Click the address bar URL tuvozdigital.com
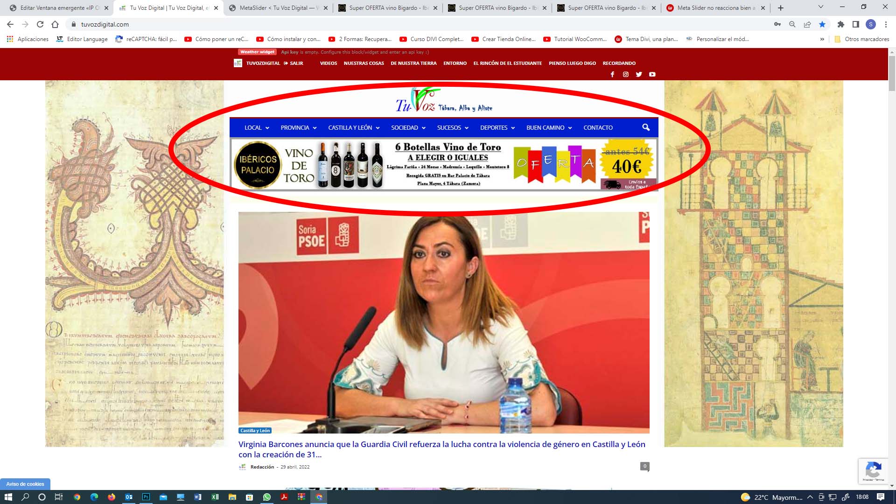Viewport: 896px width, 504px height. 105,24
